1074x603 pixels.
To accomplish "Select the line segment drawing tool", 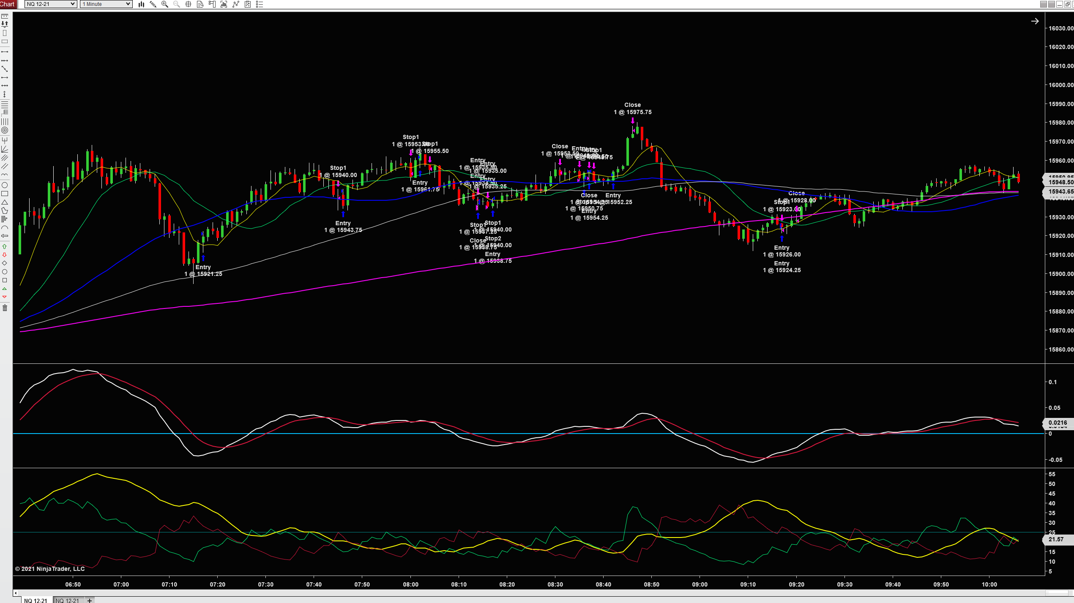I will [x=5, y=52].
